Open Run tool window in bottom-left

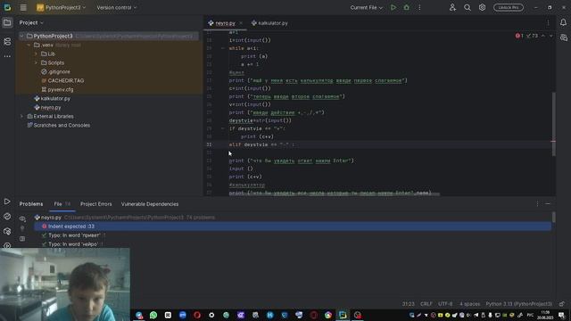coord(7,202)
